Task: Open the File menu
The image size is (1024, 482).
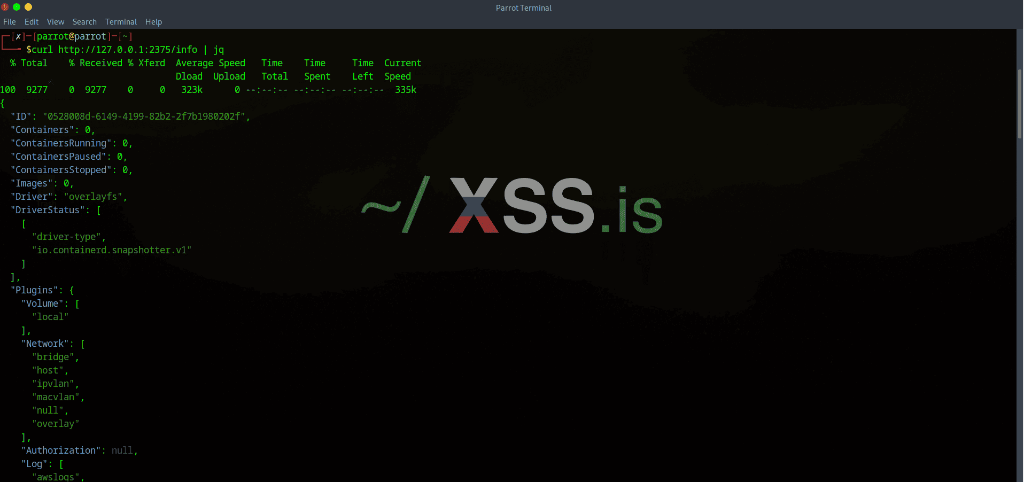Action: coord(10,22)
